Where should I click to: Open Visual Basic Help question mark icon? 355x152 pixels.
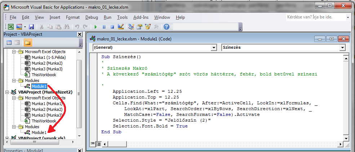coord(167,27)
